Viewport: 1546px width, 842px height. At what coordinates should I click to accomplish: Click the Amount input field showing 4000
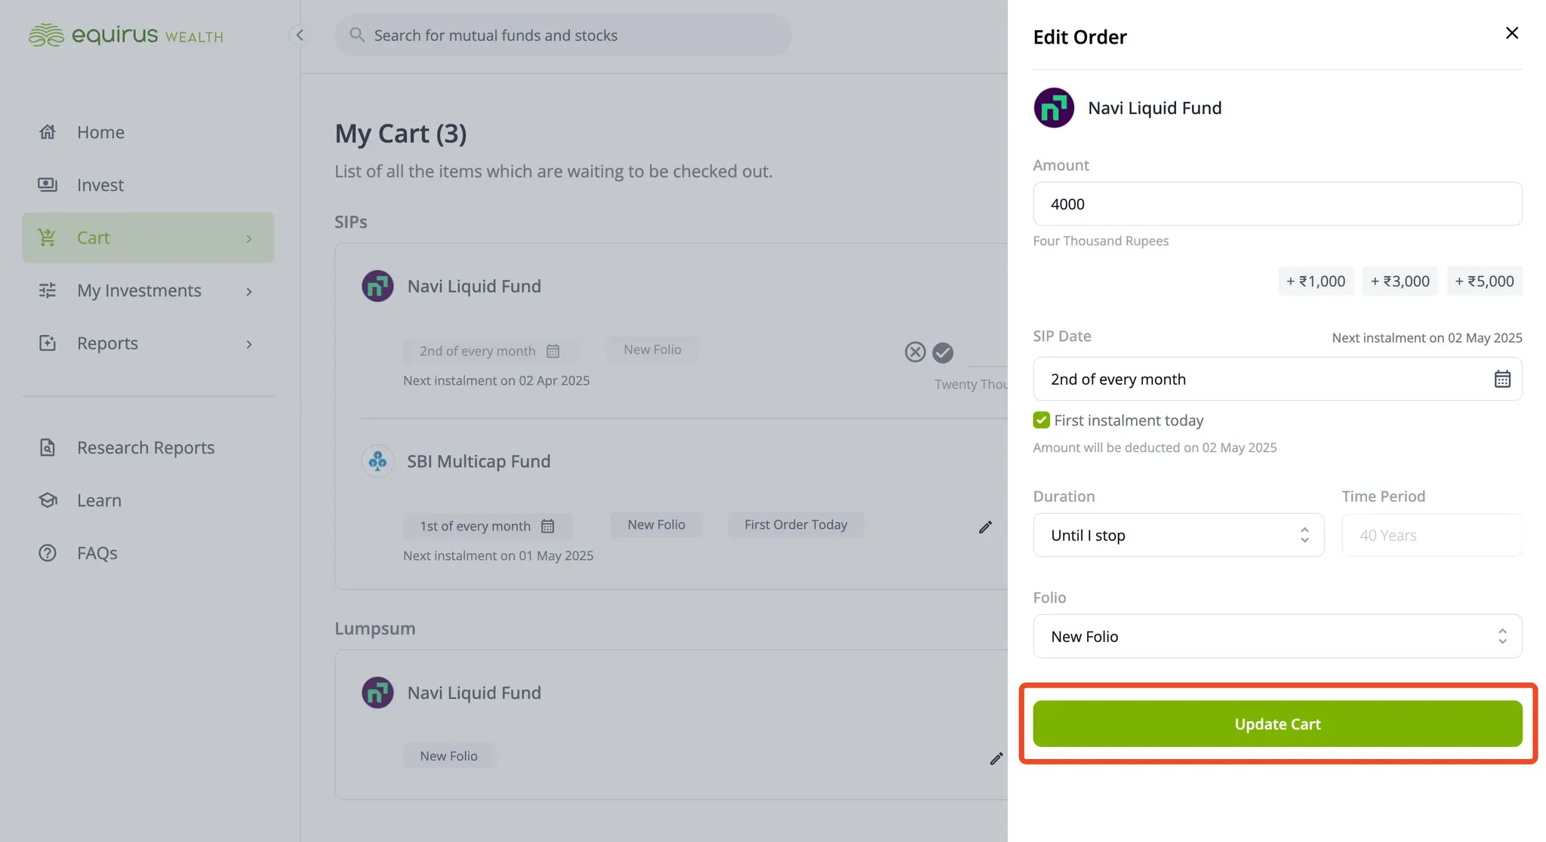[1277, 204]
